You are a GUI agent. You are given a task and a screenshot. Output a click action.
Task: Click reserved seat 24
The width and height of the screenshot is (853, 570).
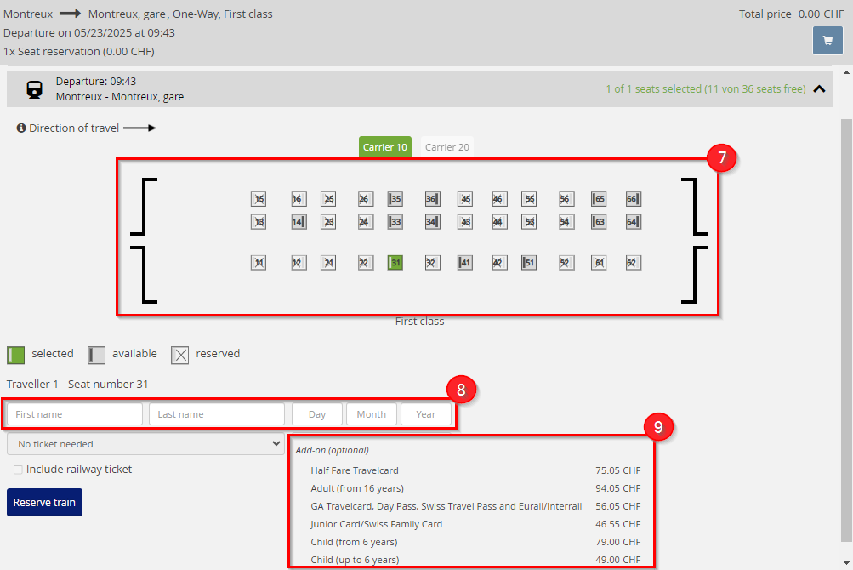coord(366,221)
